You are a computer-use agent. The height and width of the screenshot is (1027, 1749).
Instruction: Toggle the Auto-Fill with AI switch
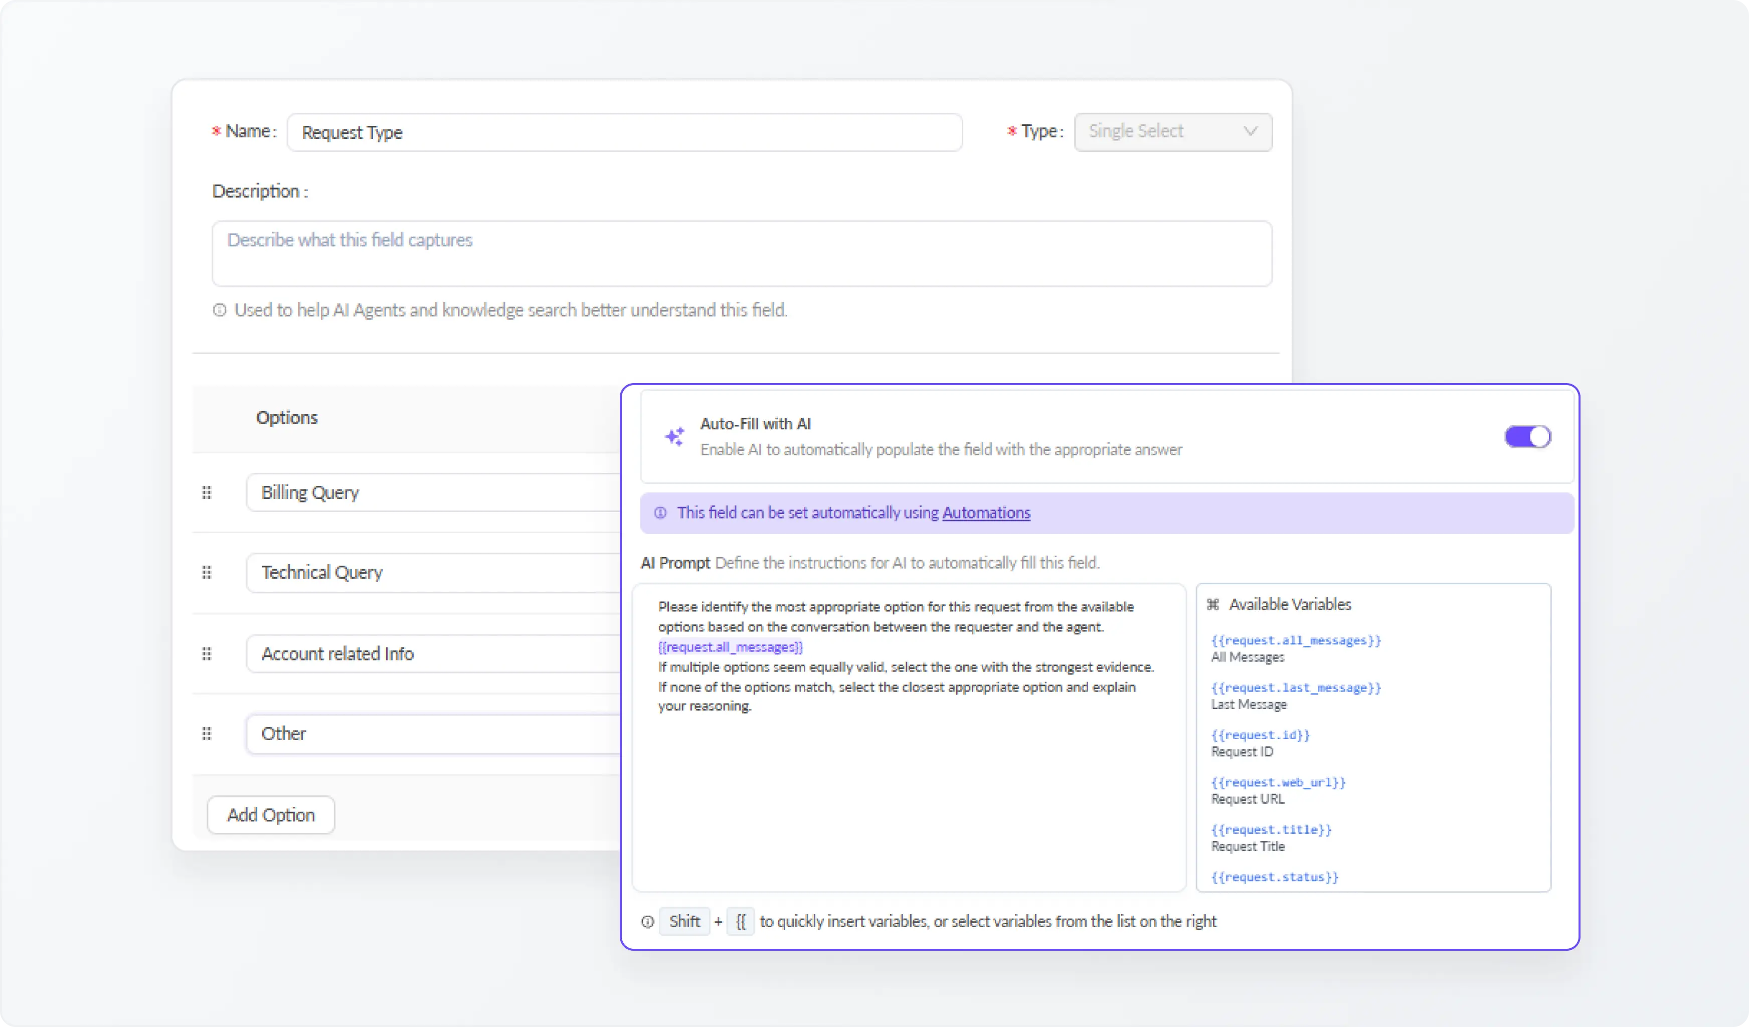point(1527,436)
